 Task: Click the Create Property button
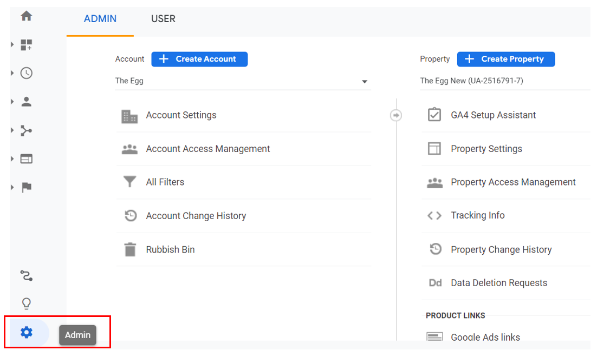coord(506,59)
